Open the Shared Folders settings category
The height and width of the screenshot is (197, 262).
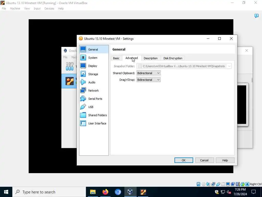[x=94, y=115]
